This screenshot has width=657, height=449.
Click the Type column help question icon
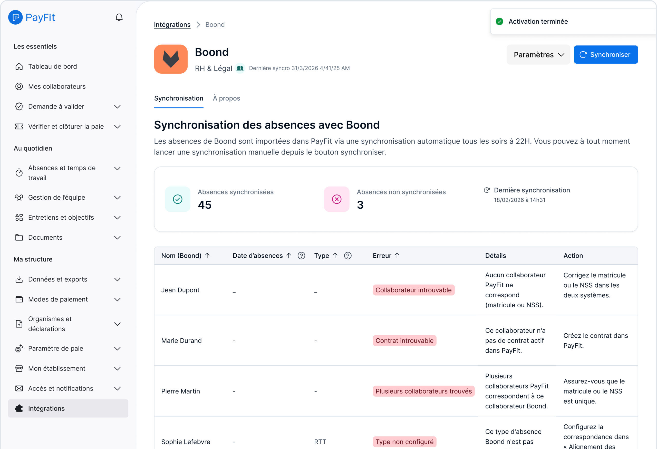348,256
